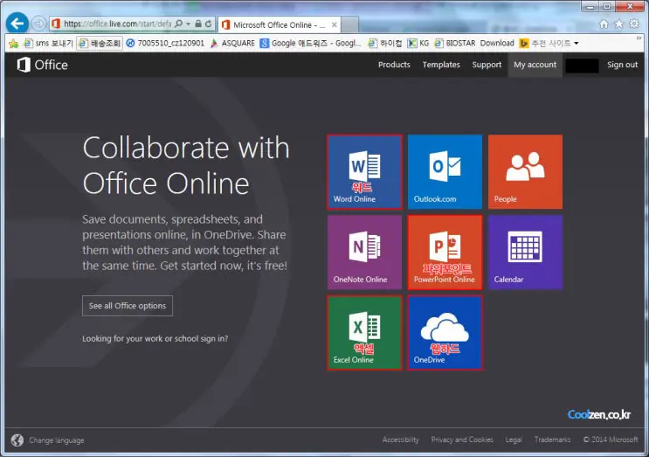Viewport: 649px width, 457px height.
Task: Click Sign out link
Action: [623, 65]
